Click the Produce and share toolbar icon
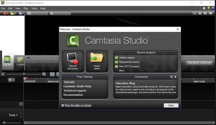Viewport: 216px width, 125px height. pyautogui.click(x=20, y=13)
